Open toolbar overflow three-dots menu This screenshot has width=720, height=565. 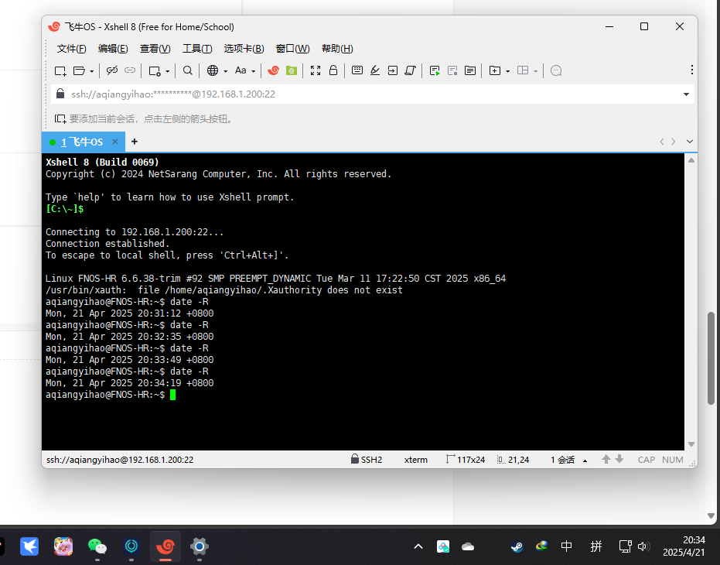tap(691, 70)
